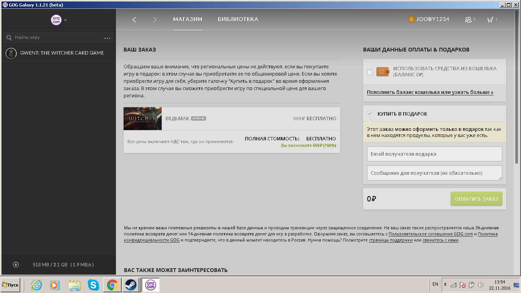The width and height of the screenshot is (521, 293).
Task: Click the "Оплатить заказ" button
Action: point(476,199)
